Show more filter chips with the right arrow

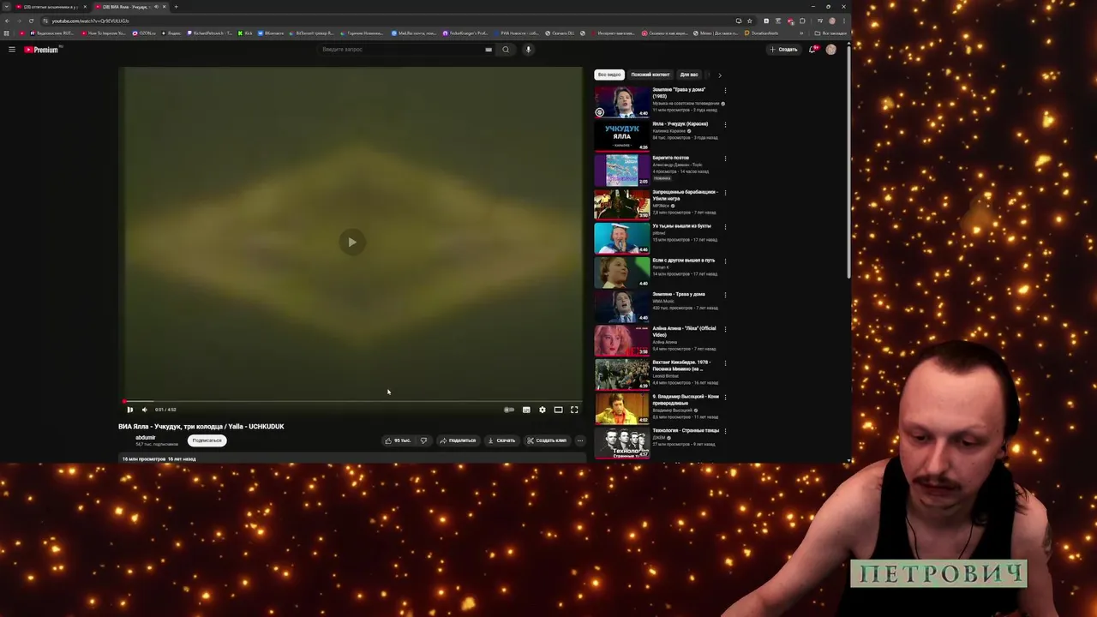coord(719,75)
